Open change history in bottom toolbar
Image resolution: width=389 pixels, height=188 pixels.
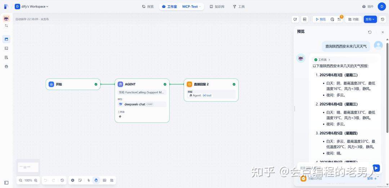pos(62,180)
